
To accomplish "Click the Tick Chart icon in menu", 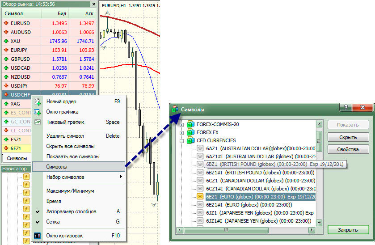I will (38, 122).
